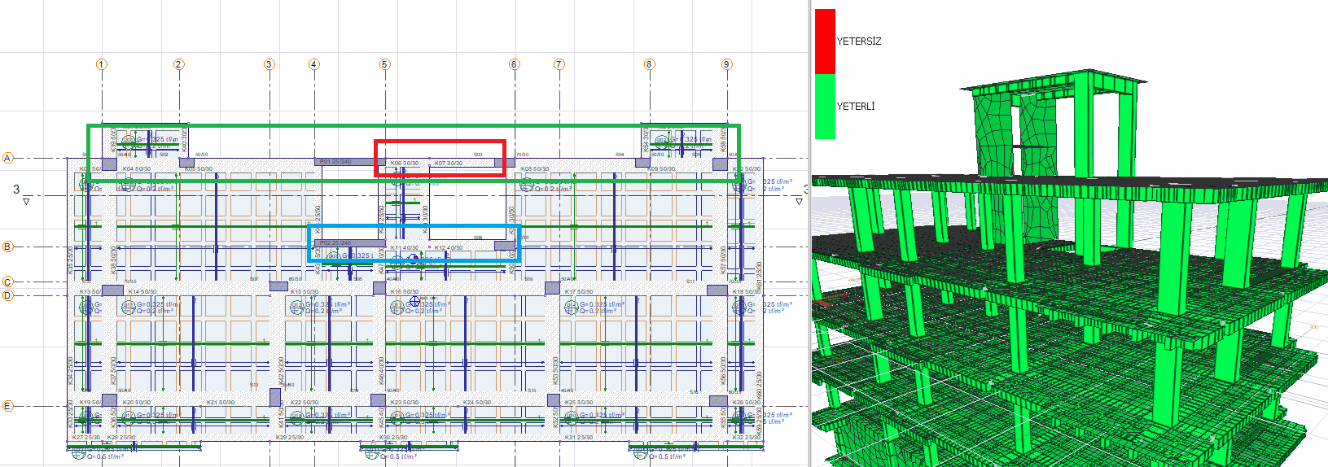Click the red YETERSİZ legend color
The height and width of the screenshot is (467, 1328).
(825, 41)
